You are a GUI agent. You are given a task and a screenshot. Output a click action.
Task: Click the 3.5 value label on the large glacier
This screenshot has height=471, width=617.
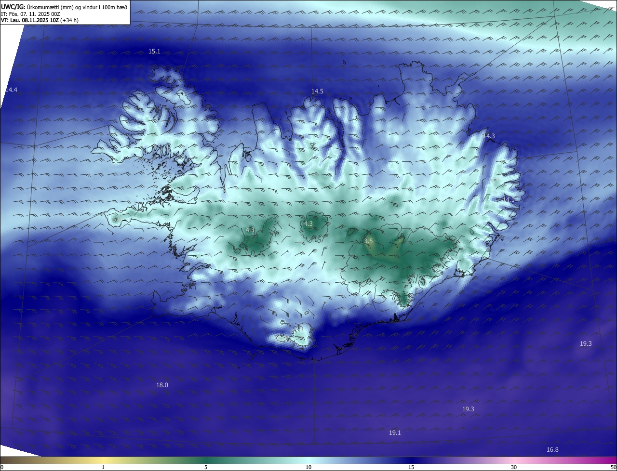(368, 240)
